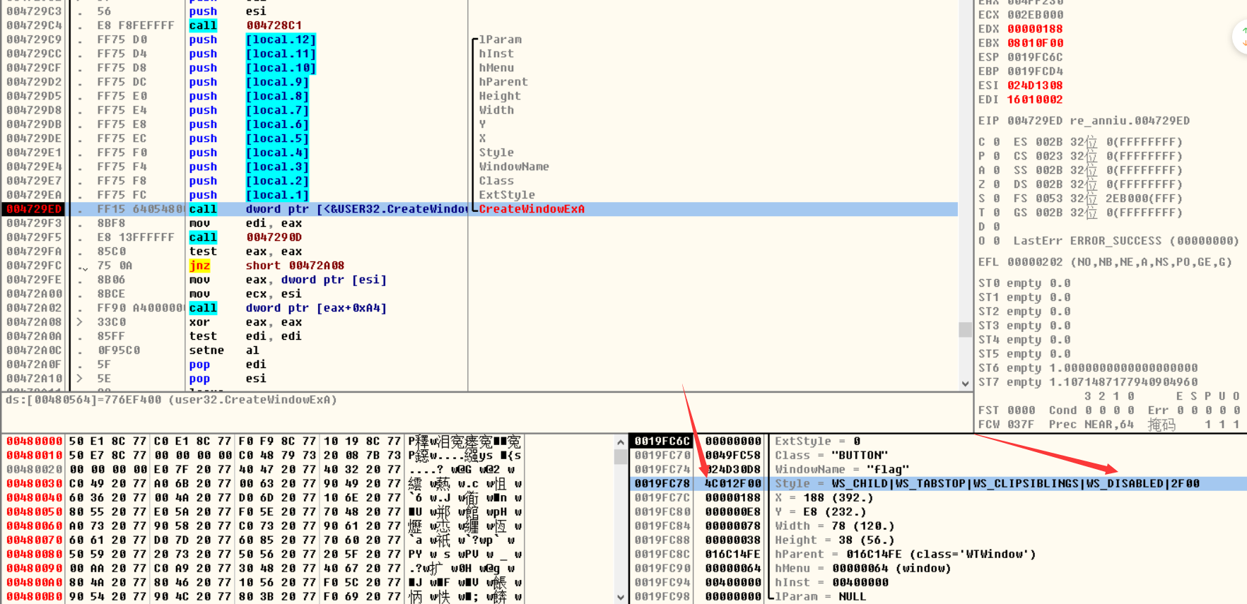Viewport: 1247px width, 604px height.
Task: Click the disassembly pane scrollbar thumb
Action: (x=966, y=330)
